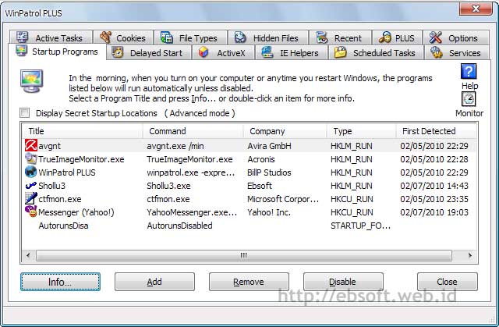
Task: Click the Active Tasks tab icon
Action: (22, 37)
